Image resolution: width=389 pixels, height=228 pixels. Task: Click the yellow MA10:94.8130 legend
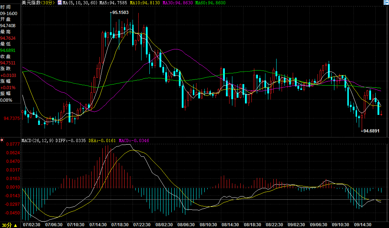(145, 3)
